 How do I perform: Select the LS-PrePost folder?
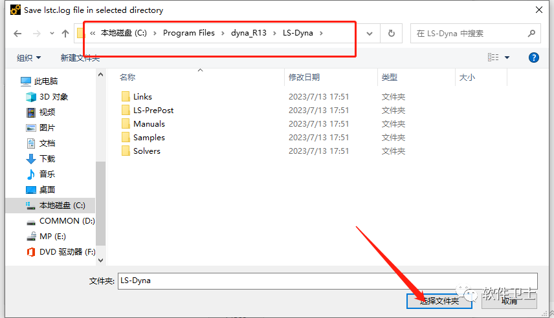pyautogui.click(x=153, y=111)
